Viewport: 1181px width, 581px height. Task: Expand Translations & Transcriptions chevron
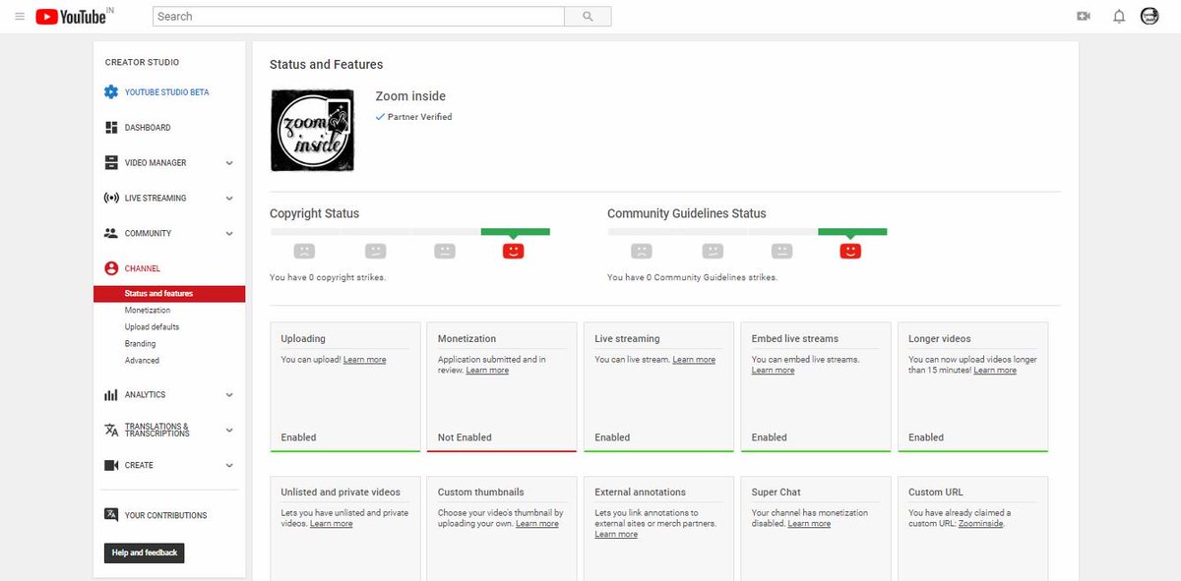coord(229,431)
